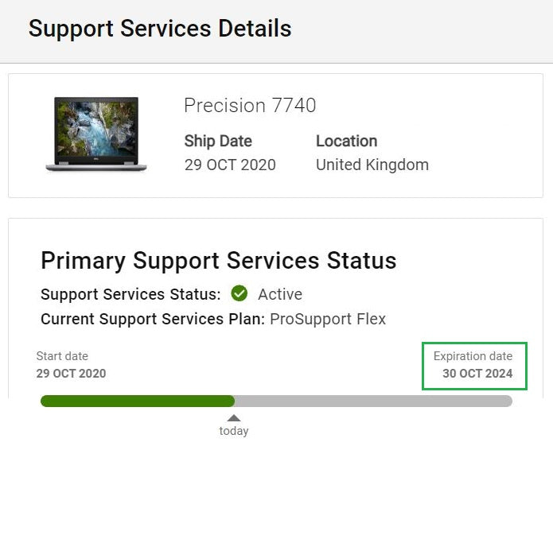The image size is (553, 543).
Task: Click the Primary Support Services Status heading
Action: click(x=219, y=261)
